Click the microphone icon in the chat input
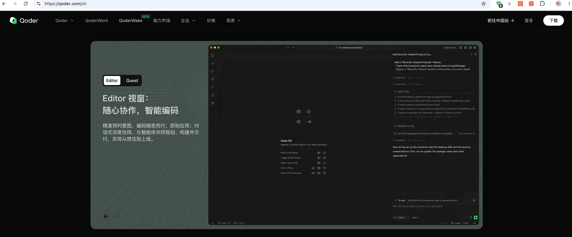The width and height of the screenshot is (572, 237). (x=471, y=217)
